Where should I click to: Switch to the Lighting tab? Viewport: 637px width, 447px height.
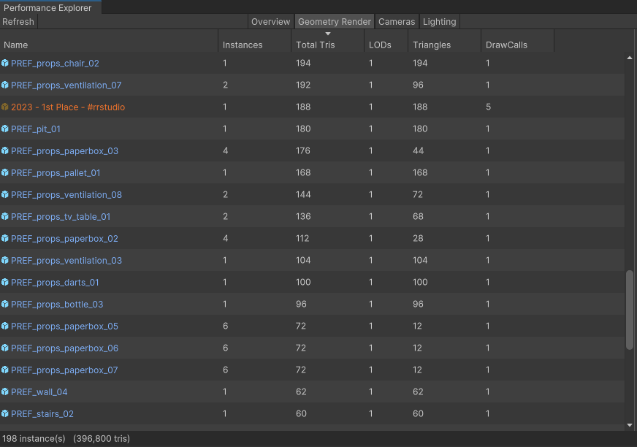pyautogui.click(x=439, y=22)
